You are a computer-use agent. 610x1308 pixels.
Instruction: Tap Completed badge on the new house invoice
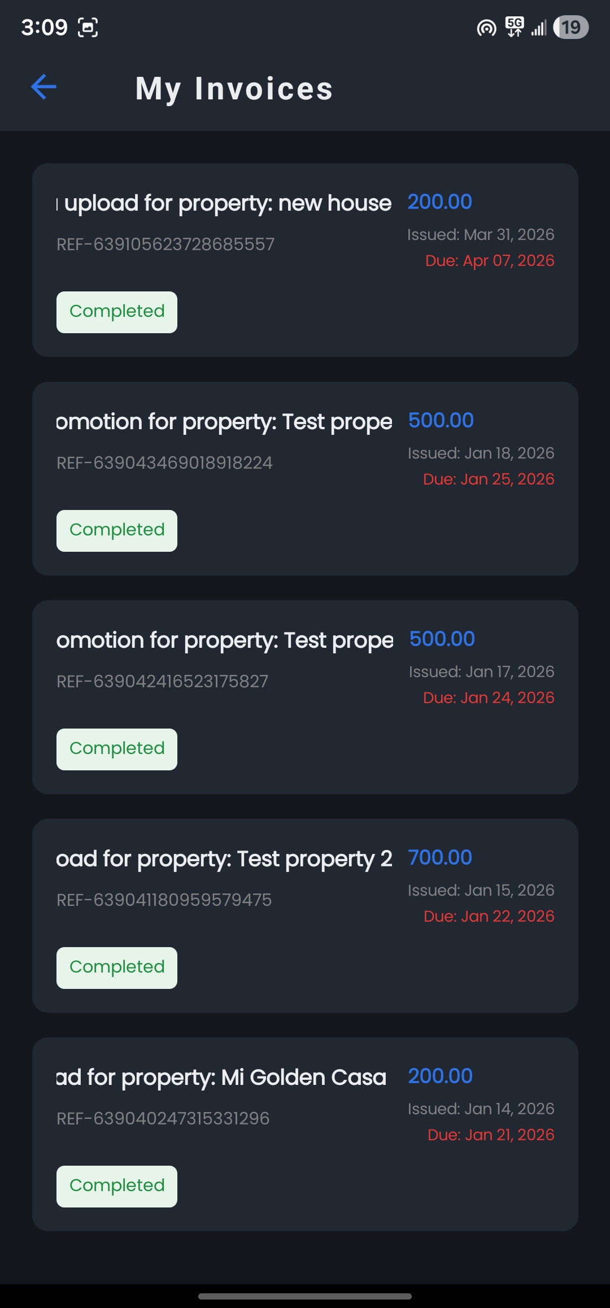[x=117, y=312]
